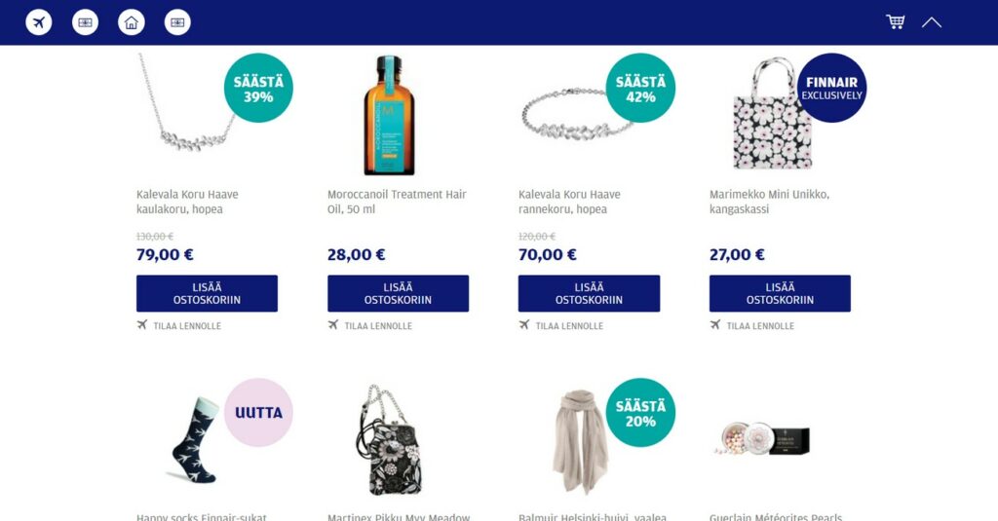
Task: Click the airplane icon under the Haave kaulakoru
Action: coord(142,325)
